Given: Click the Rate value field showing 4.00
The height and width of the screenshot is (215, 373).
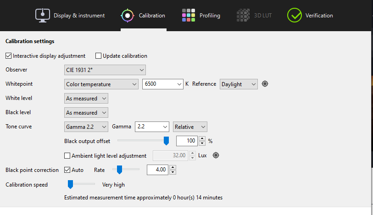Looking at the screenshot, I should tap(157, 170).
